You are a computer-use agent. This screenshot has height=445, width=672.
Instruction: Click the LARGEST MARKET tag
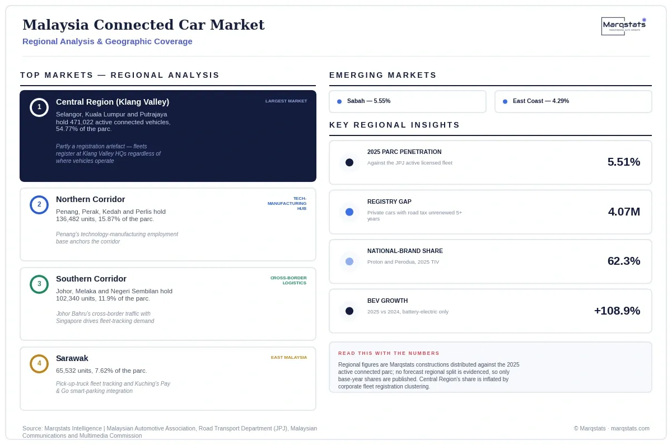click(286, 101)
